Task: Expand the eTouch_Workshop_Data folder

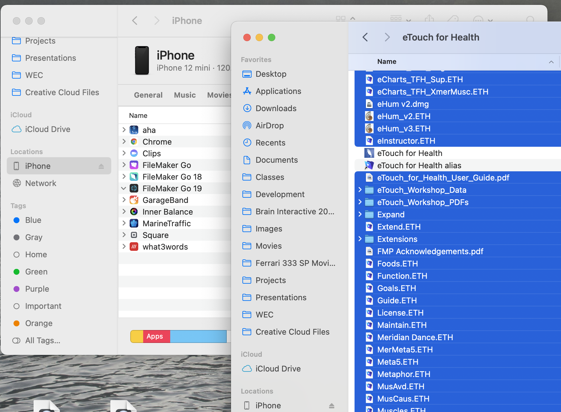Action: point(360,190)
